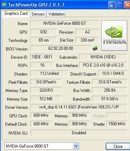Click the ROPs field showing 16
Screen dimensions: 130x151
coord(42,65)
